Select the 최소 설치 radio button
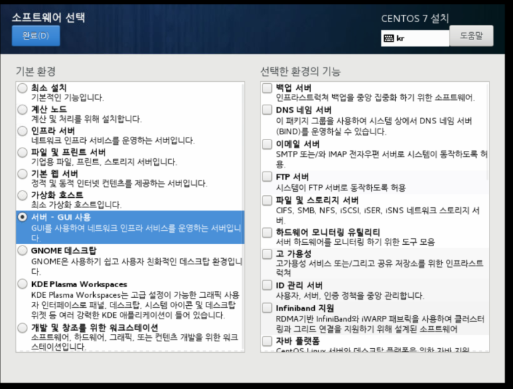Screen dimensions: 513x389 point(23,88)
